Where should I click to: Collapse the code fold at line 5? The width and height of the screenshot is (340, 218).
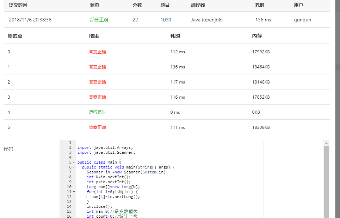(x=74, y=162)
